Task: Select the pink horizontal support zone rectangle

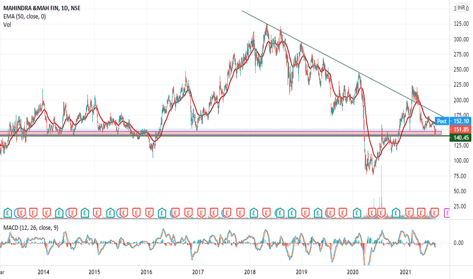Action: point(220,133)
